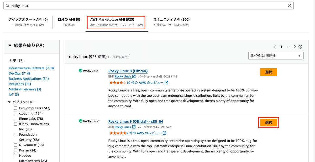Filter by Machine Learning category
The width and height of the screenshot is (315, 162).
click(x=25, y=89)
